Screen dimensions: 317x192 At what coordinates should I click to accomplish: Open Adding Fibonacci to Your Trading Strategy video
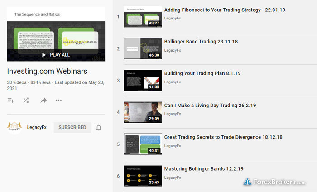coord(225,10)
